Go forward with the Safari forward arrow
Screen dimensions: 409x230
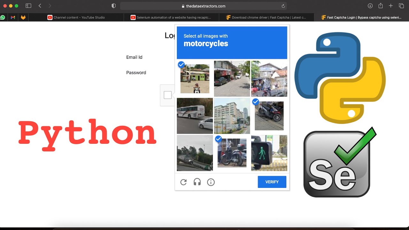coord(50,6)
